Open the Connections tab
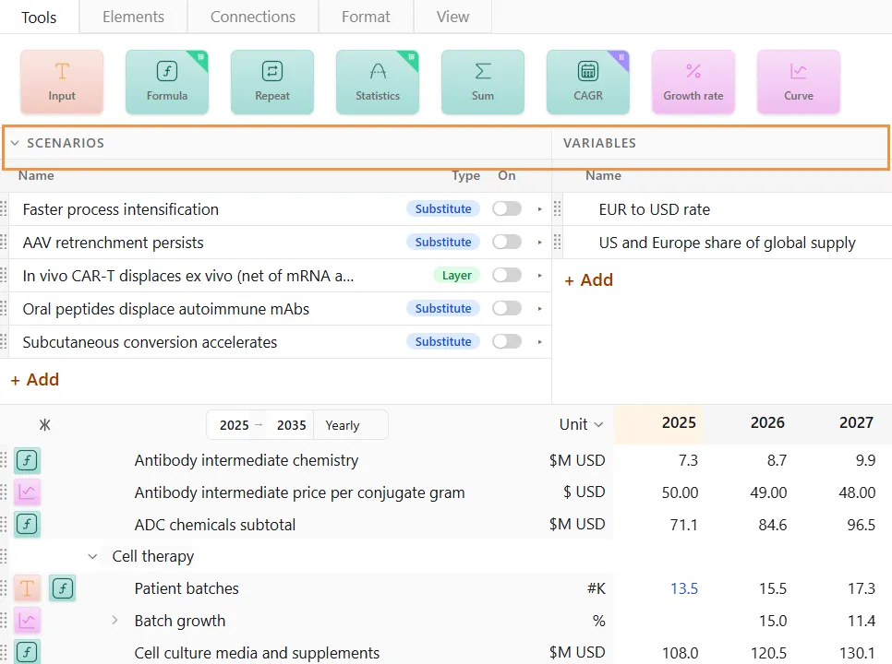The height and width of the screenshot is (664, 892). point(253,17)
